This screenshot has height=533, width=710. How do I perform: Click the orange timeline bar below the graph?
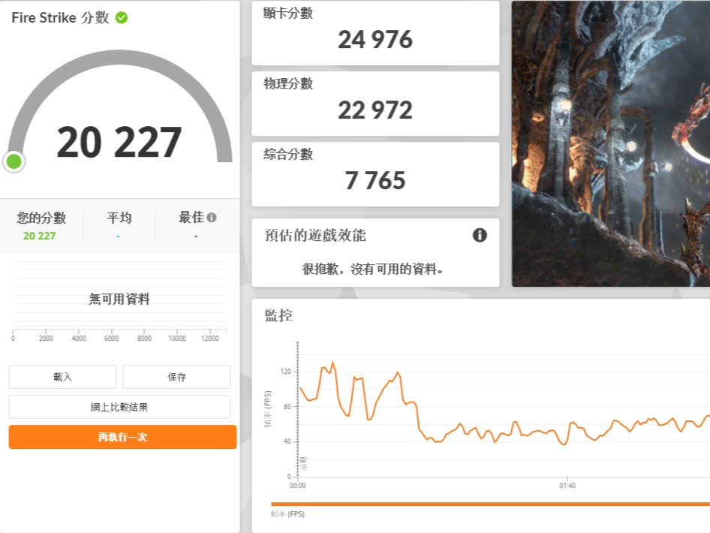pos(490,504)
